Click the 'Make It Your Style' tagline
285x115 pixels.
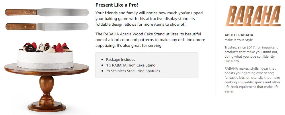point(239,40)
